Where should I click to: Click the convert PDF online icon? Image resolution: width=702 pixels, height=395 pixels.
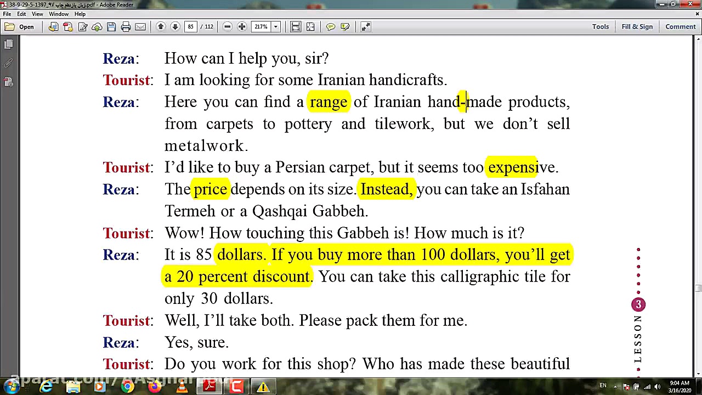coord(53,26)
